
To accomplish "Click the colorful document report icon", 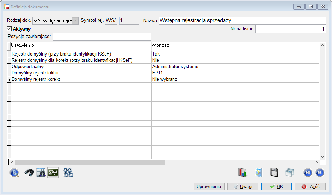I will [258, 173].
